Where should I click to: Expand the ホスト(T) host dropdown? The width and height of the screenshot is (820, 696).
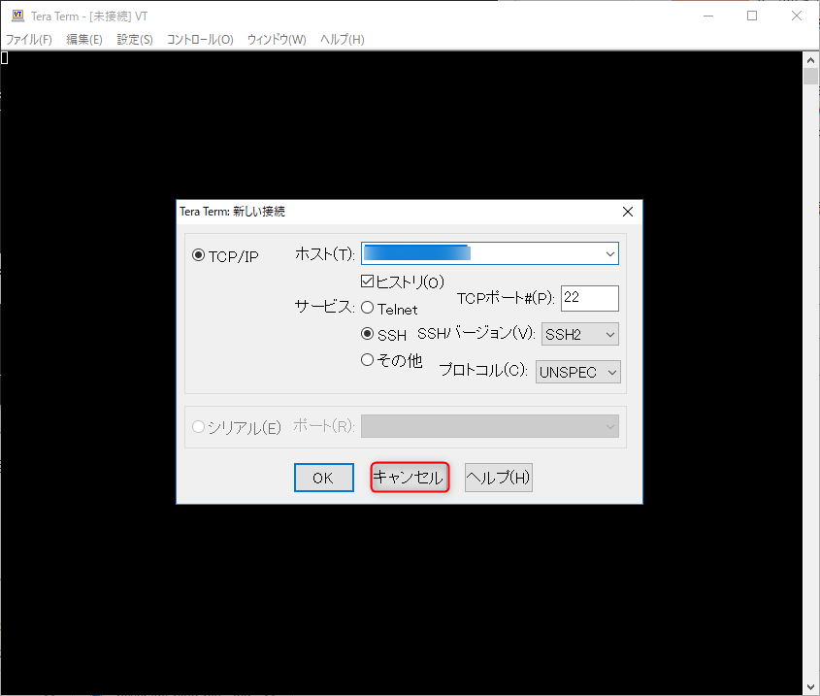pos(609,253)
